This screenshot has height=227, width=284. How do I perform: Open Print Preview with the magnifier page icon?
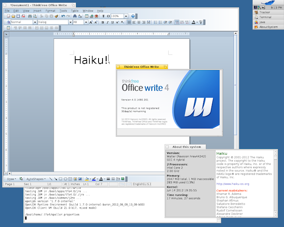[x=35, y=16]
